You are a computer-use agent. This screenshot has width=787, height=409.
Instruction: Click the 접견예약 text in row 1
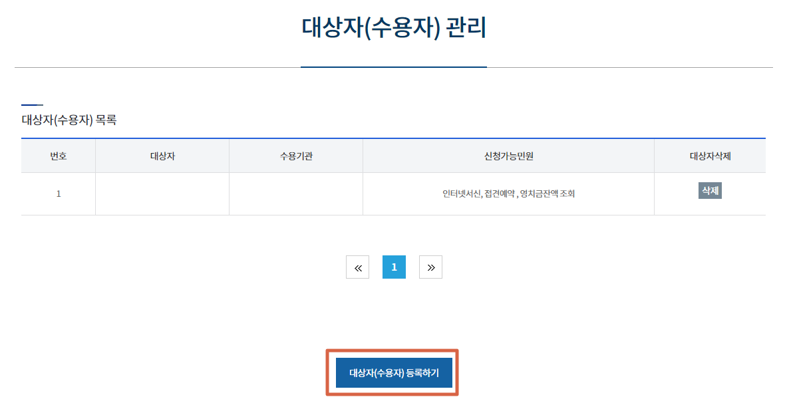500,194
